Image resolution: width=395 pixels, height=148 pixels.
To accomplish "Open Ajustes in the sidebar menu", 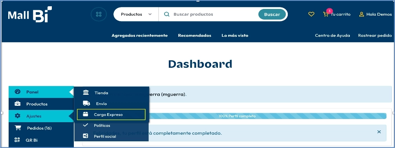I will tap(41, 116).
